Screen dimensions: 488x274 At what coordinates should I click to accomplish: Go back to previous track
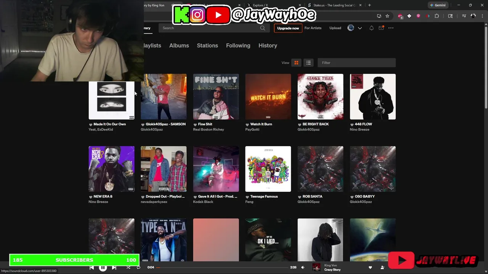tap(92, 268)
